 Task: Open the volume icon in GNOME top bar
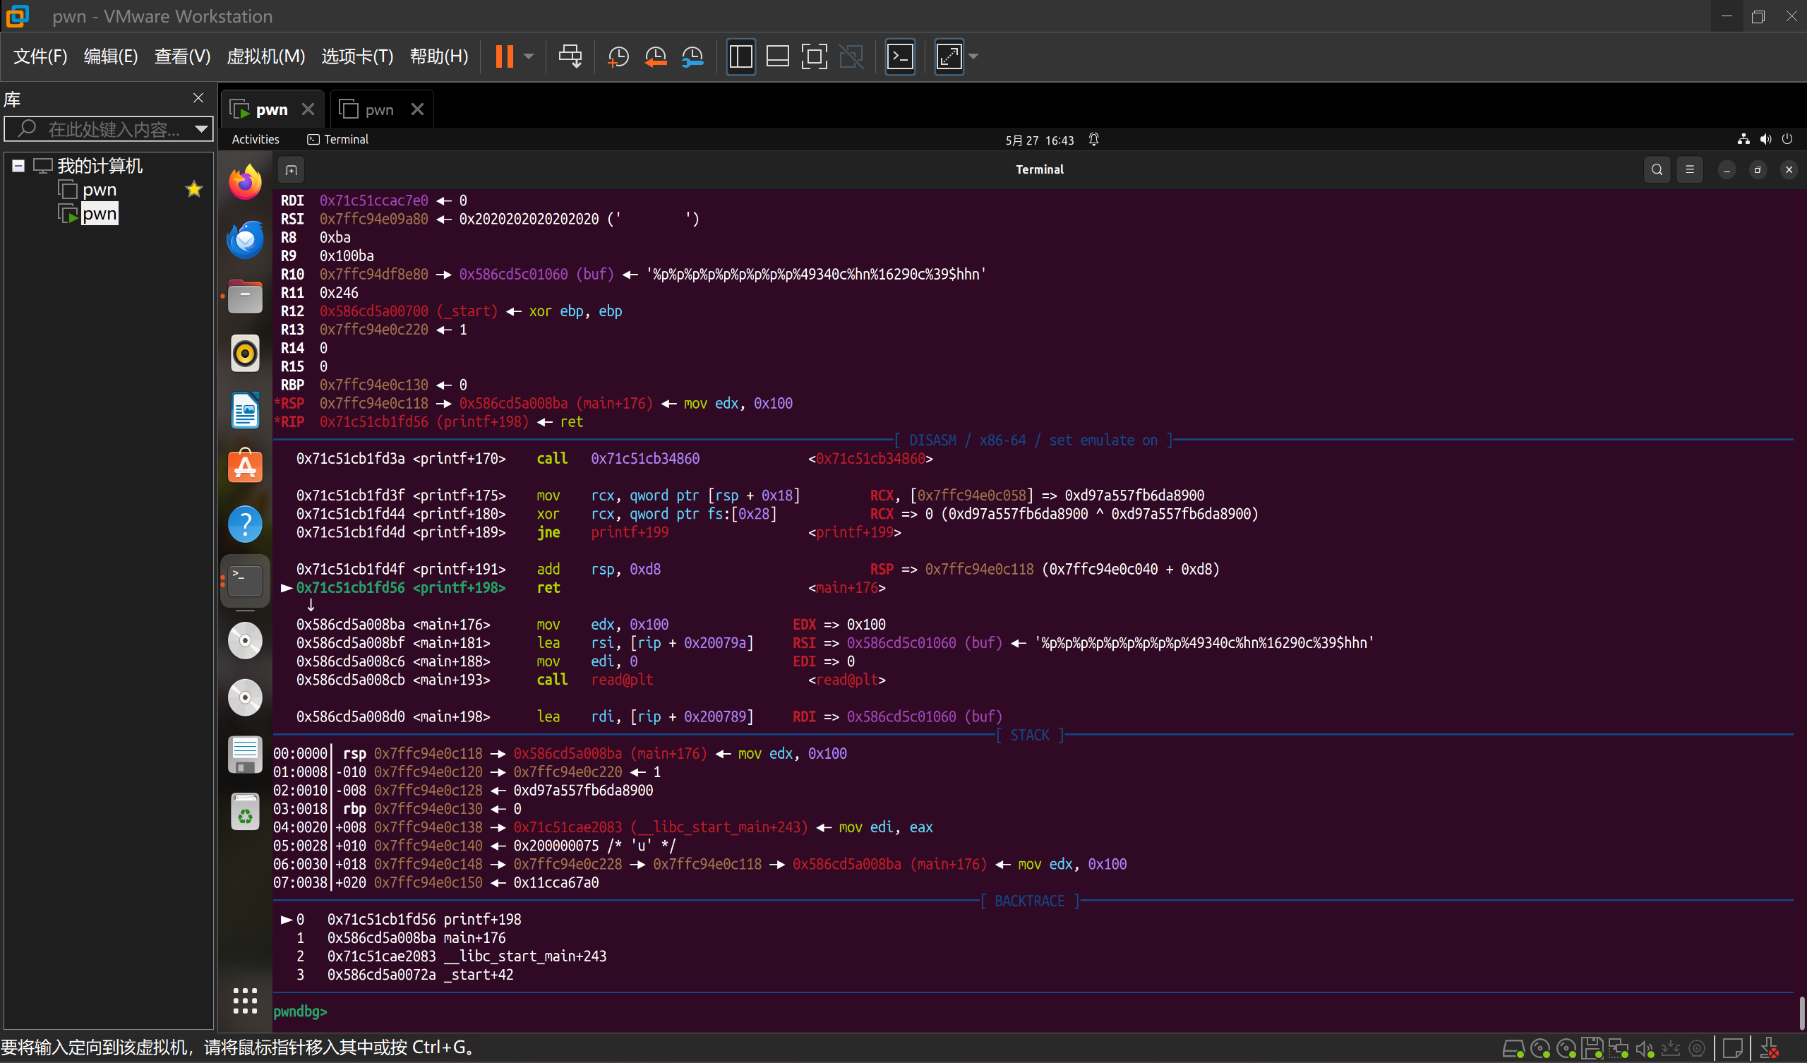(x=1765, y=139)
